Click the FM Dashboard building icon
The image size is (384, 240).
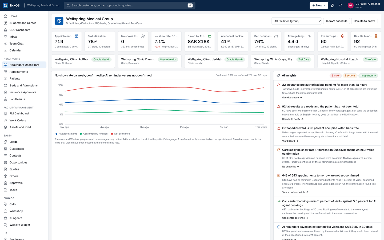(5, 114)
